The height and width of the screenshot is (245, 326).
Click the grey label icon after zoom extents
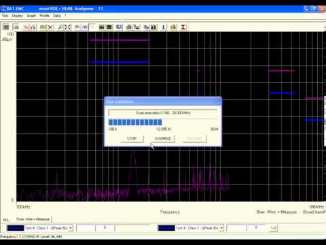pyautogui.click(x=77, y=27)
